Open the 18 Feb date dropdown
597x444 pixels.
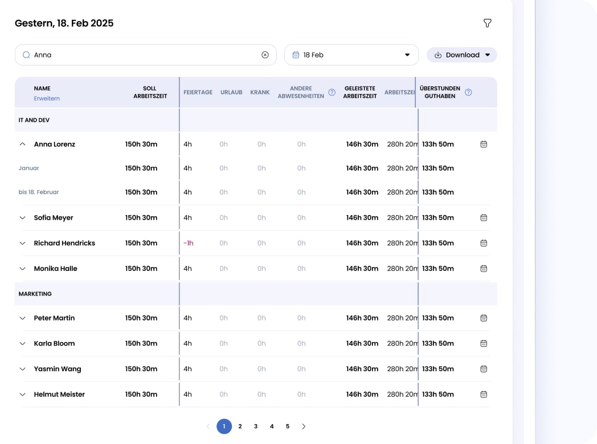[x=351, y=55]
